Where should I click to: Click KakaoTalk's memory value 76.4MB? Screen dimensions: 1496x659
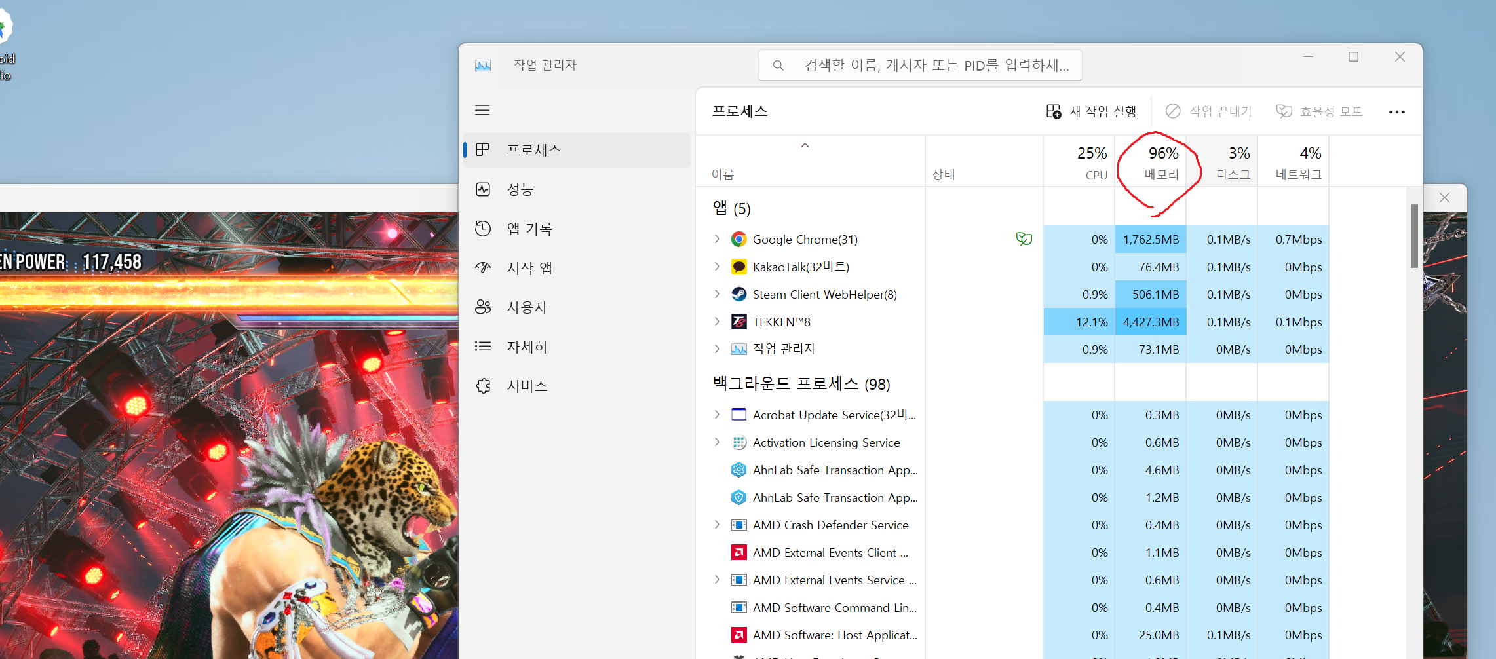click(1151, 267)
